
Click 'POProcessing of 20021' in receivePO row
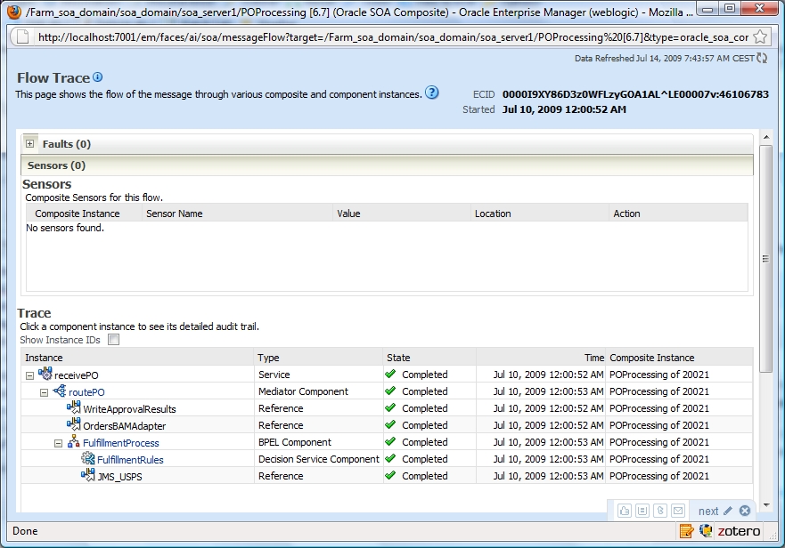(x=658, y=375)
